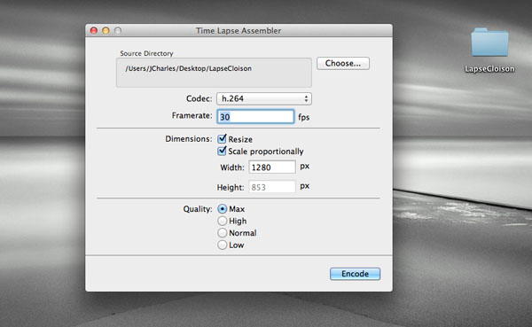Click the Source Directory label

pos(146,53)
